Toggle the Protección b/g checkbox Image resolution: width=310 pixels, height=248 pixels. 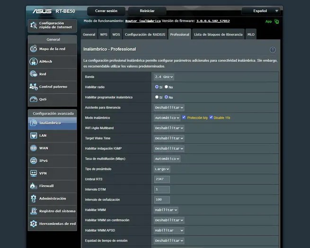[184, 117]
